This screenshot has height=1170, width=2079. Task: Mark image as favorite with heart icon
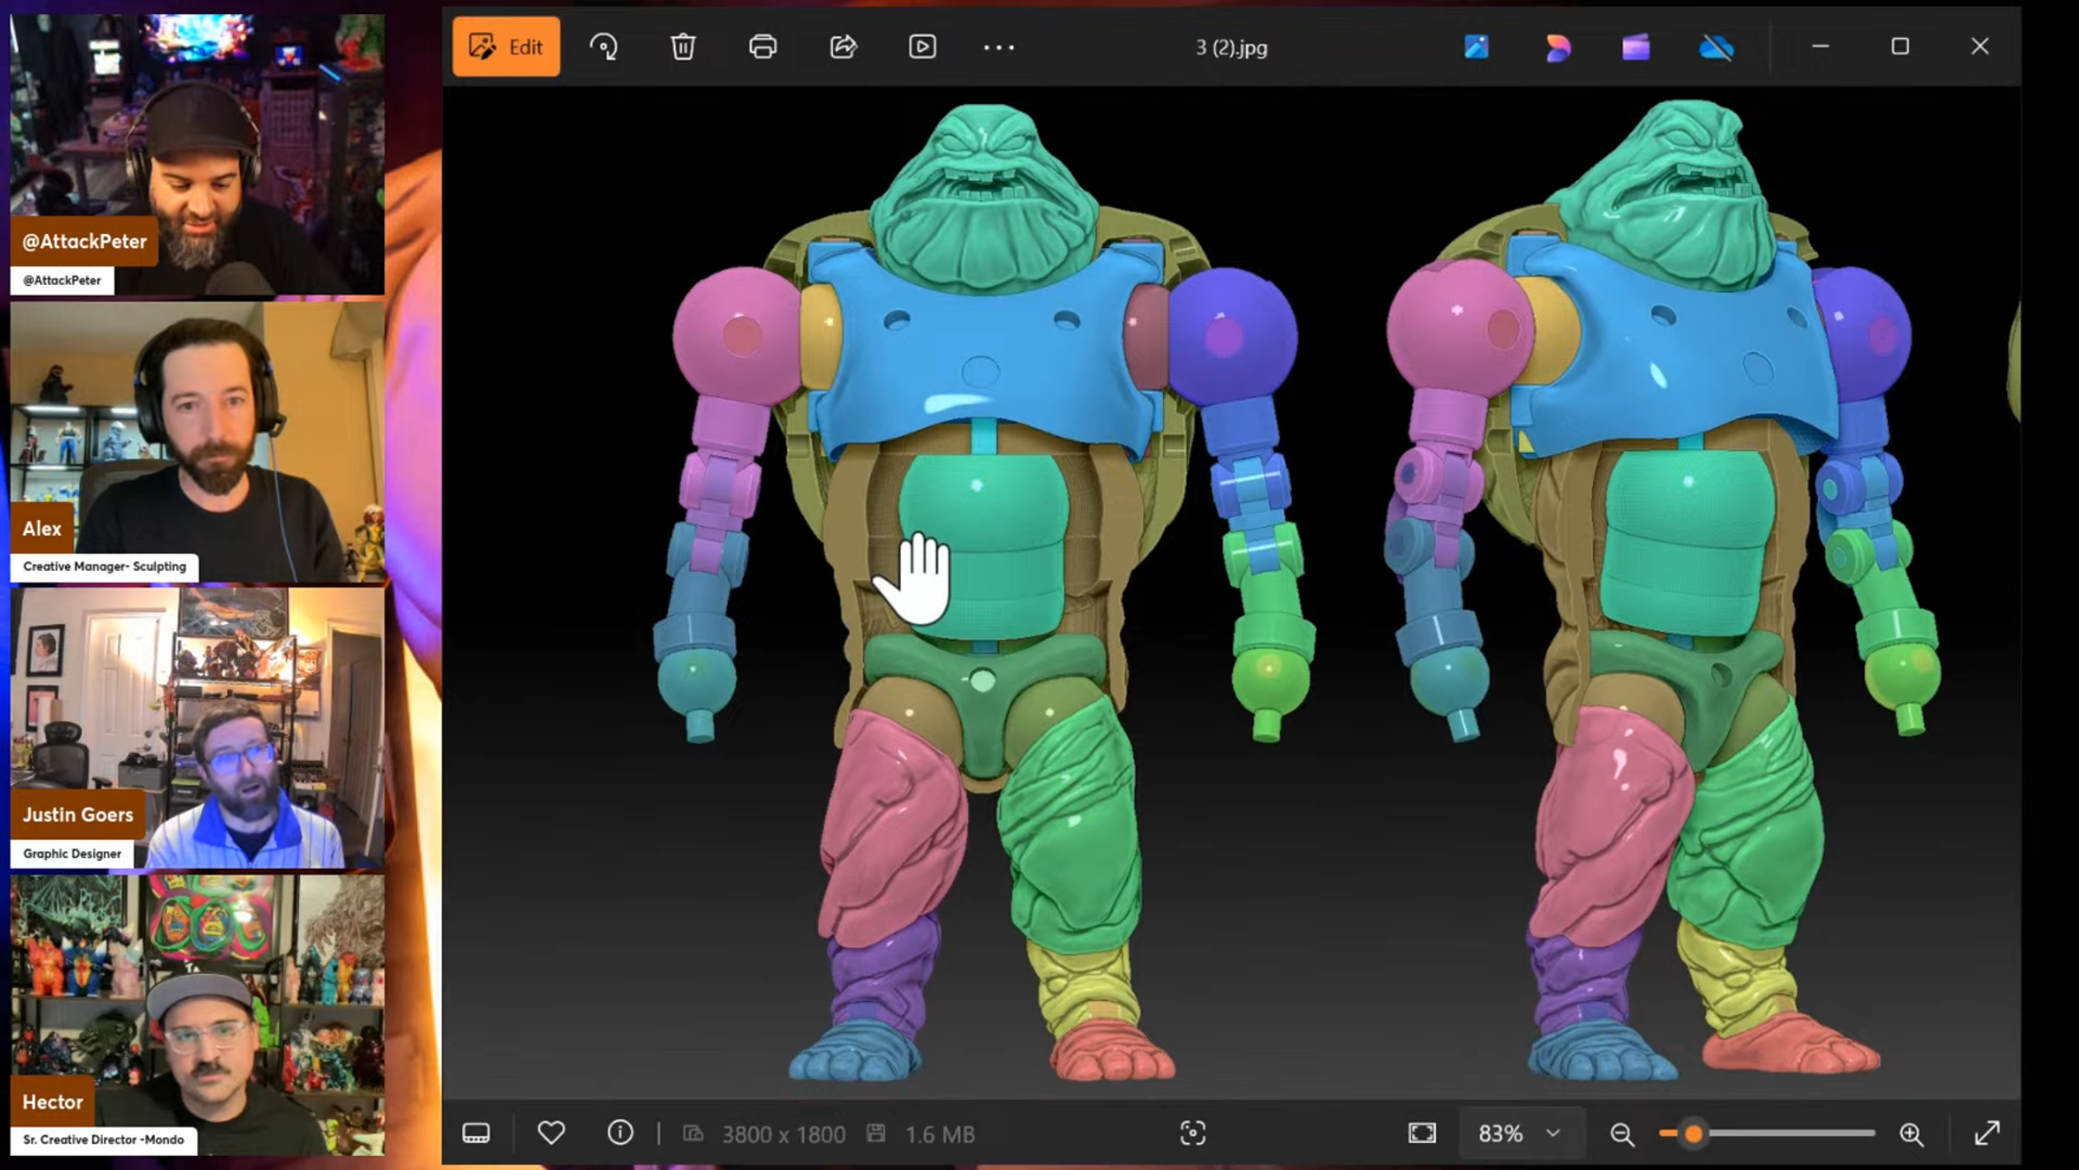pos(551,1133)
